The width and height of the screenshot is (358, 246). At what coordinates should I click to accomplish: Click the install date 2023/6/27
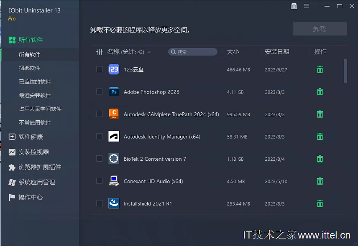click(276, 70)
